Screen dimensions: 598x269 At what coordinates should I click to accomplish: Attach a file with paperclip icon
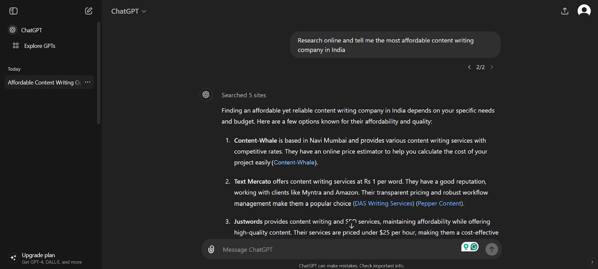tap(211, 249)
